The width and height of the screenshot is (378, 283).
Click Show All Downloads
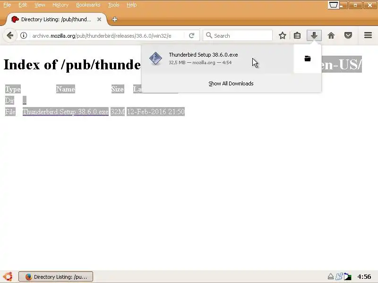(x=231, y=83)
